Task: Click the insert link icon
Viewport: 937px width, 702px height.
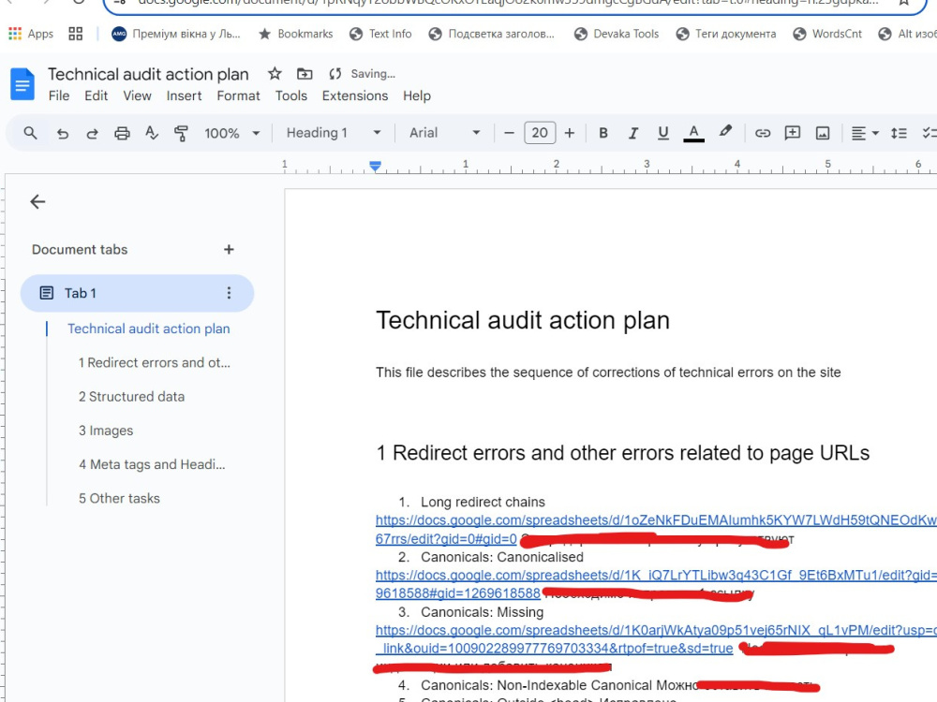Action: [x=763, y=133]
